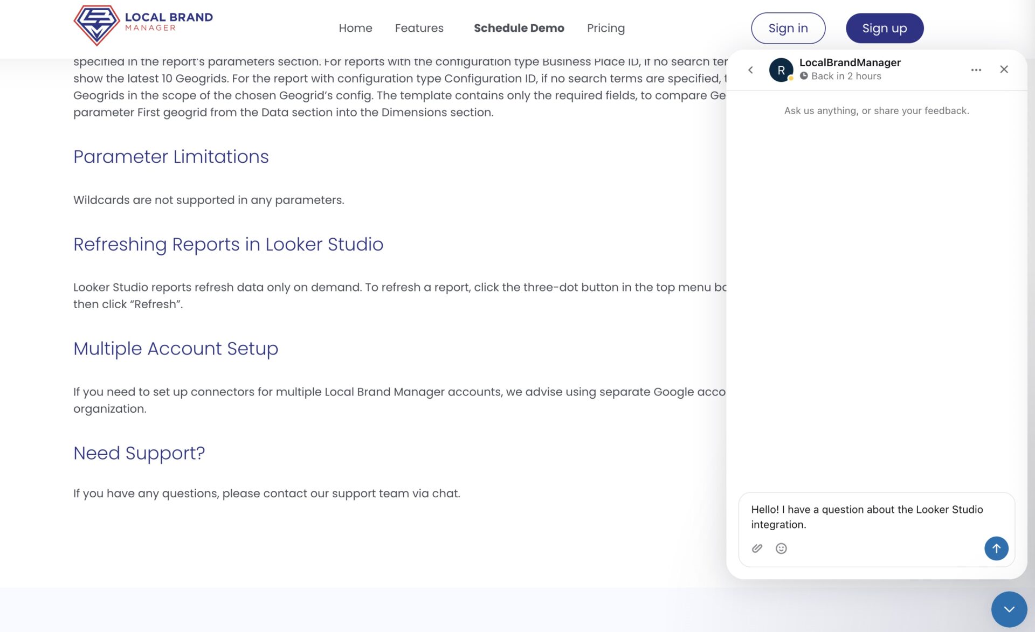Open the Features menu
The image size is (1035, 632).
(x=419, y=28)
